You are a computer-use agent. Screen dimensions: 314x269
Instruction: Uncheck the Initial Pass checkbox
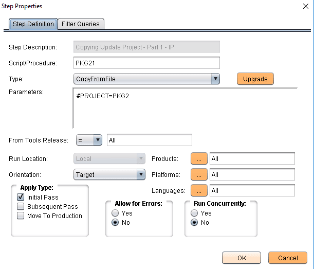[x=21, y=197]
